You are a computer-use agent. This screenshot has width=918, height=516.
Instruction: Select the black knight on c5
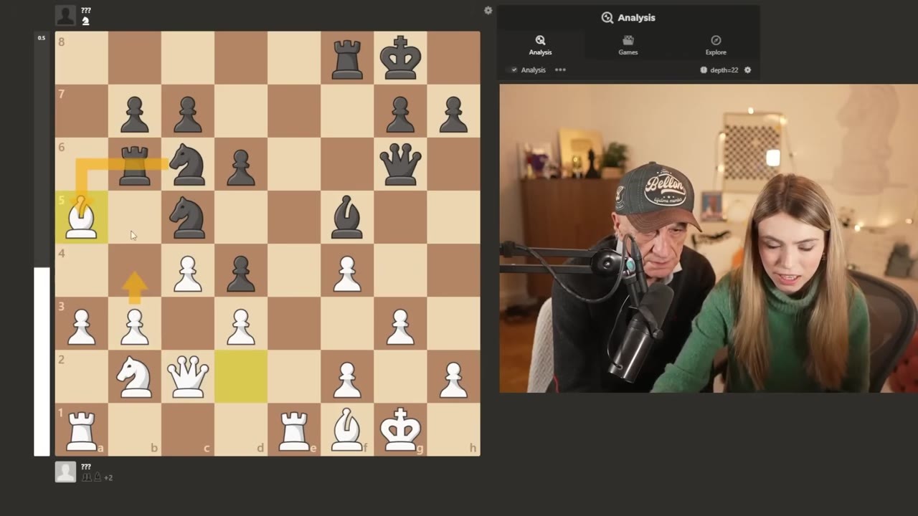[x=188, y=217]
